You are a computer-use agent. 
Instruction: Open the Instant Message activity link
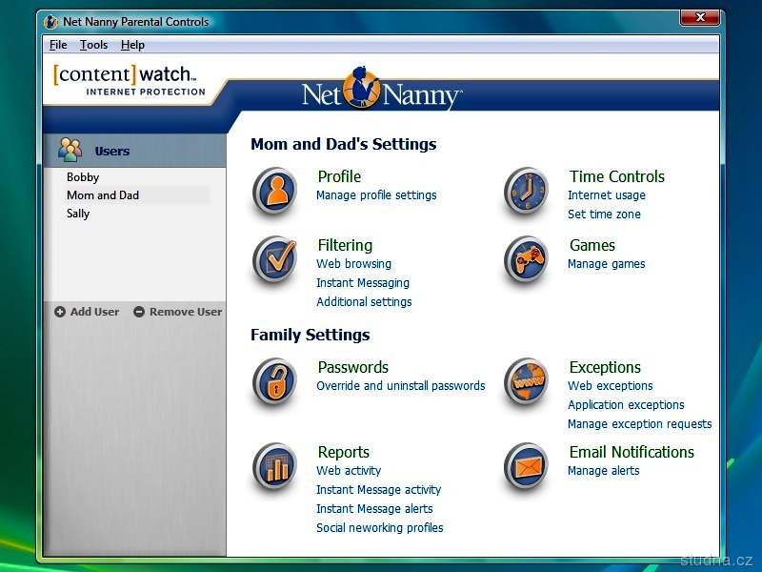pos(378,489)
